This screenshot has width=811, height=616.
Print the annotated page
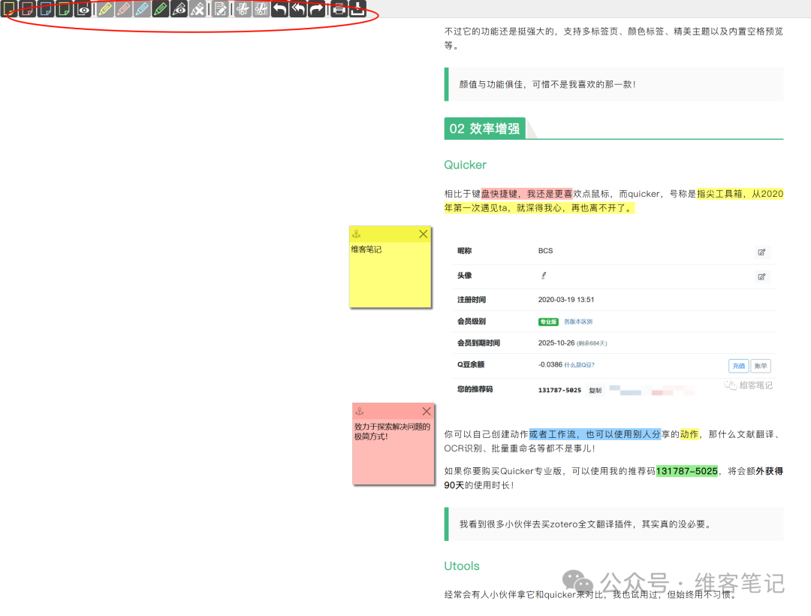(x=339, y=9)
